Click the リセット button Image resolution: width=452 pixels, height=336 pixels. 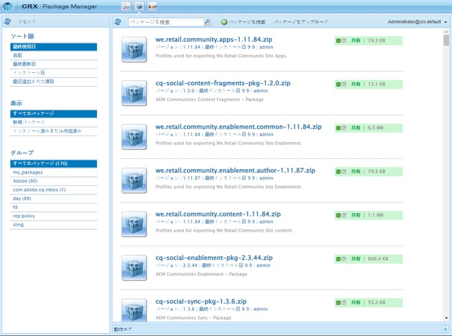click(27, 22)
